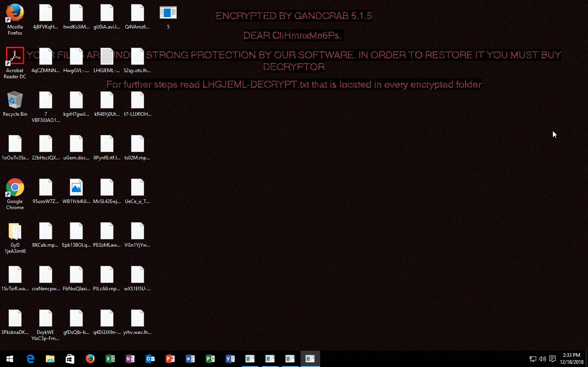
Task: Launch Microsoft Edge from the taskbar
Action: click(x=30, y=359)
